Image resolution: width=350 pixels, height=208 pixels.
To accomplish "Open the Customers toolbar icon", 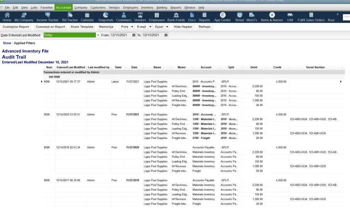I will click(124, 17).
